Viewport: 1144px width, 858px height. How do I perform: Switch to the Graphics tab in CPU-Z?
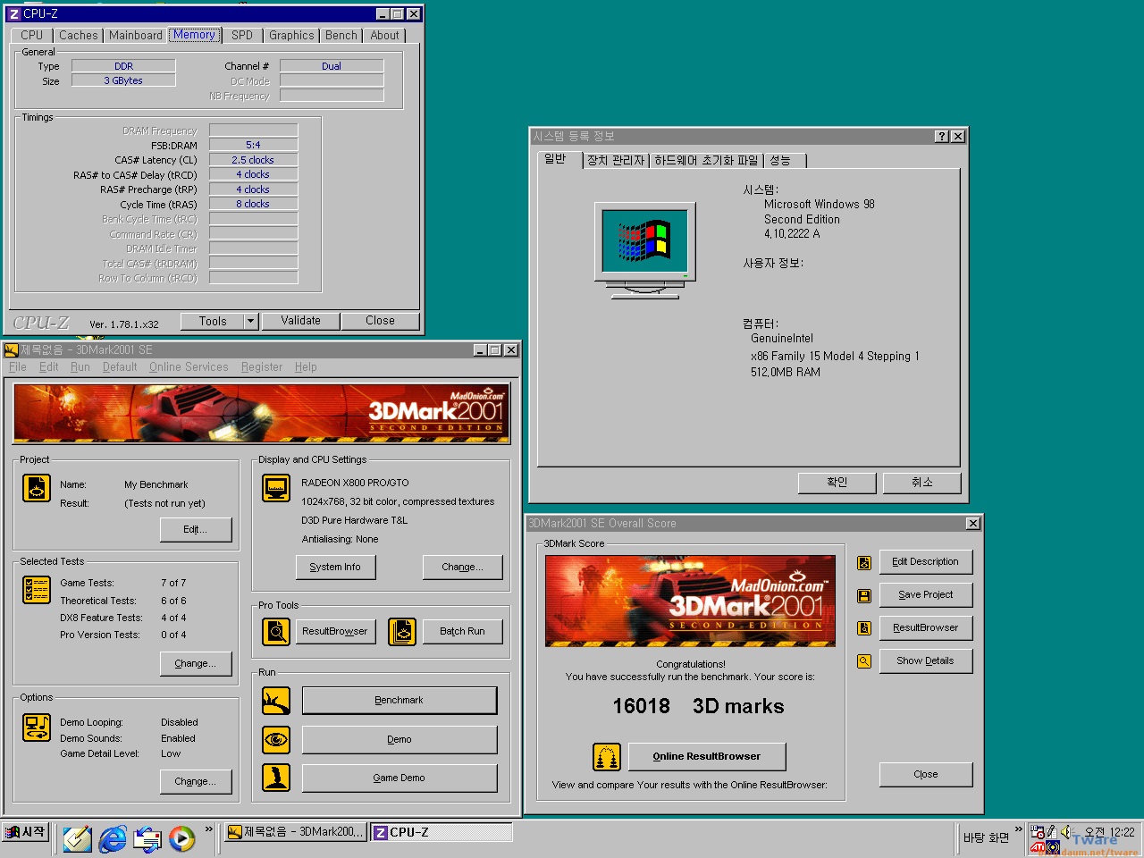[291, 36]
